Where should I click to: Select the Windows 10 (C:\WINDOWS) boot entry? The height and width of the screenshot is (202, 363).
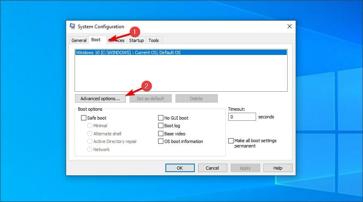coord(181,53)
